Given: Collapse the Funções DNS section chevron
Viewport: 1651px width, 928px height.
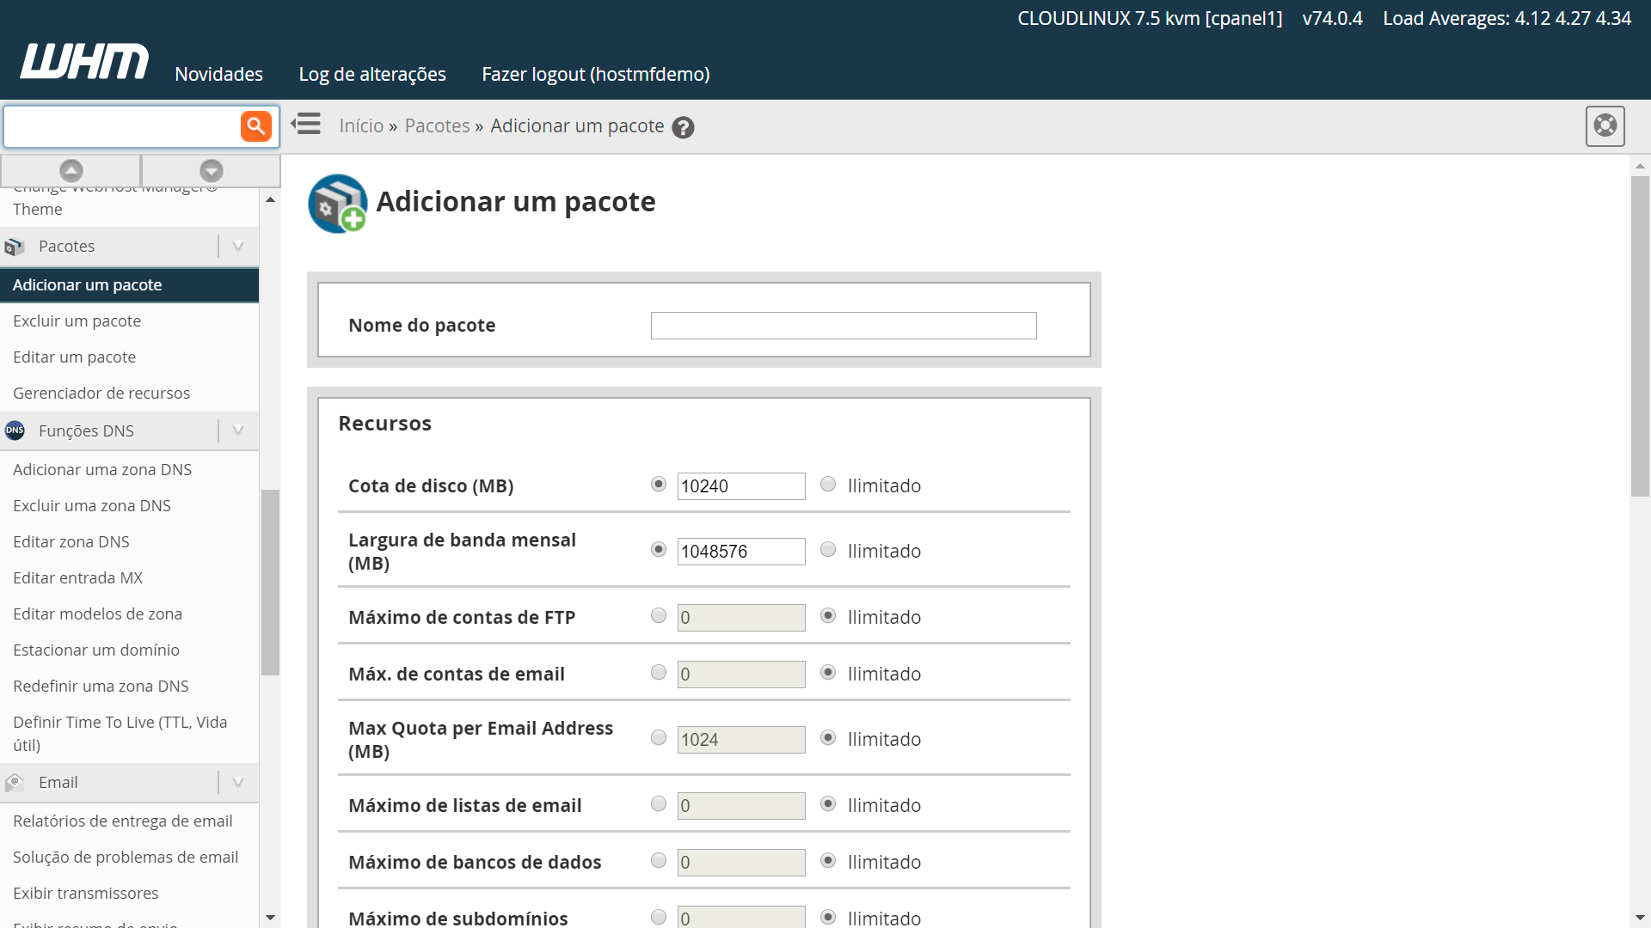Looking at the screenshot, I should coord(238,430).
